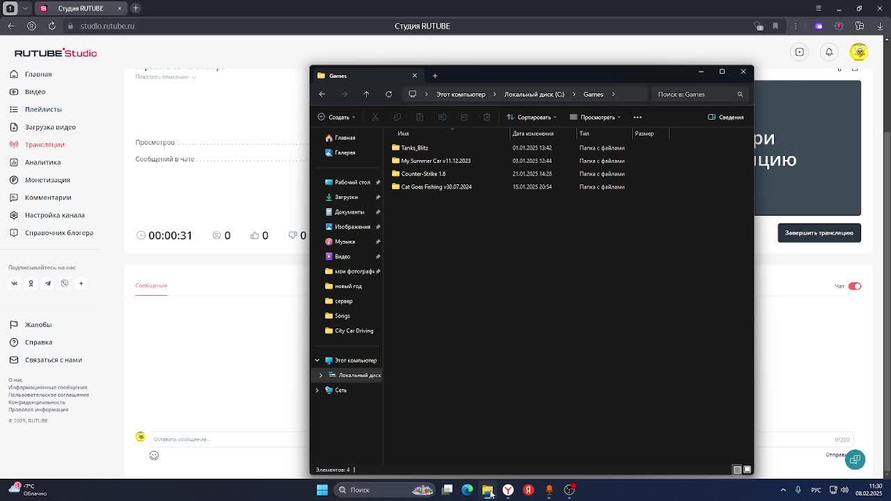Click 'Завершить трансляцию' button
Image resolution: width=891 pixels, height=501 pixels.
click(819, 233)
